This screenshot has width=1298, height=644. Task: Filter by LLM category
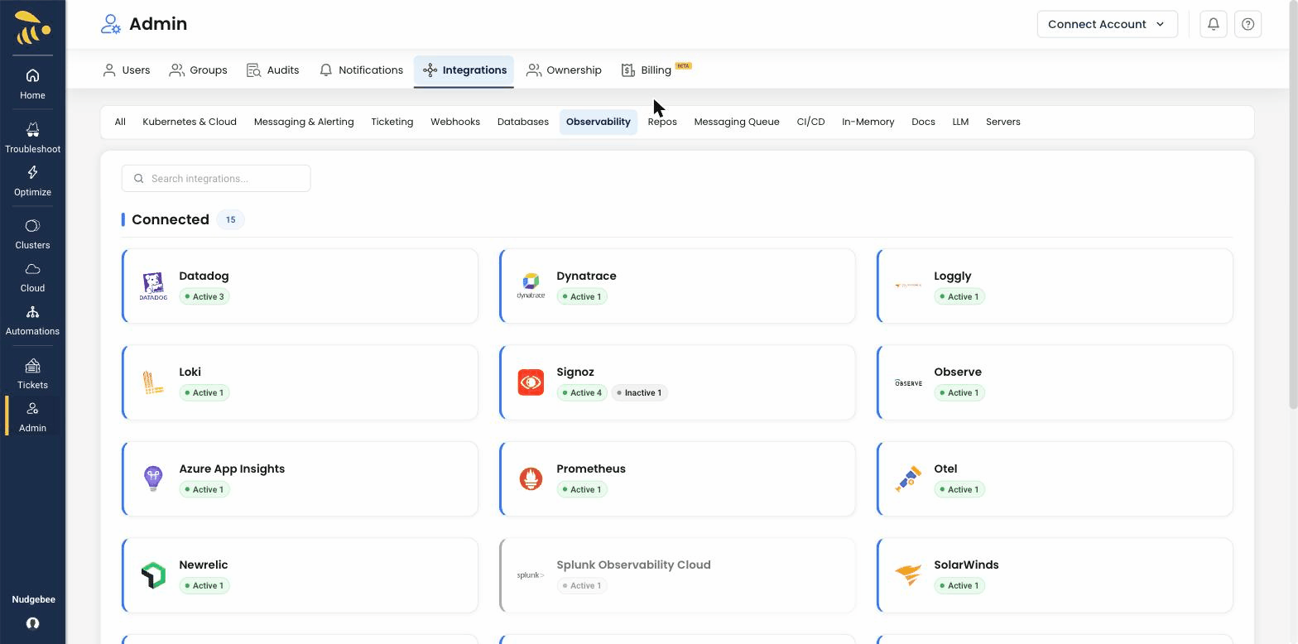(960, 122)
